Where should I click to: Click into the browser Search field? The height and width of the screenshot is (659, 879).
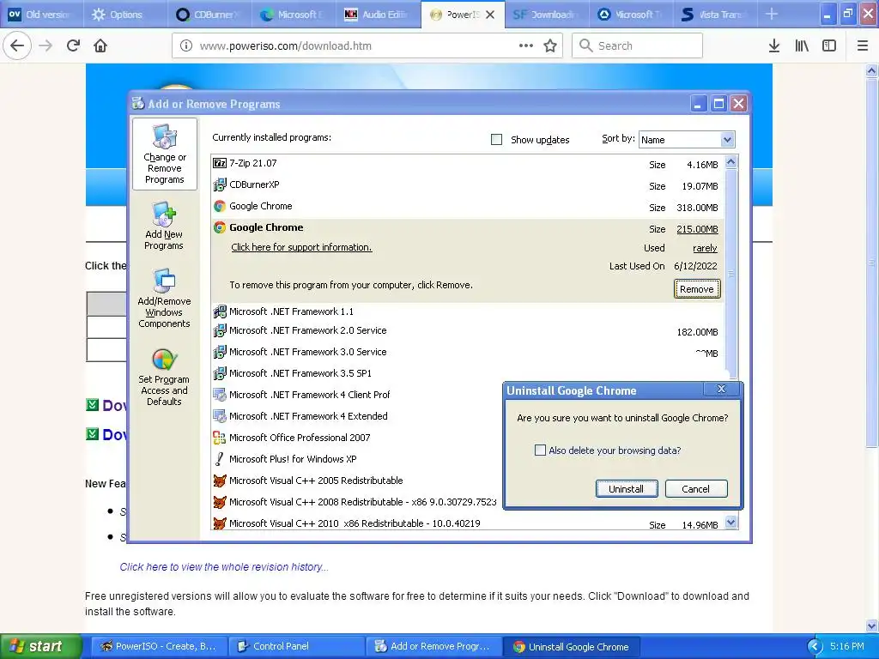638,46
